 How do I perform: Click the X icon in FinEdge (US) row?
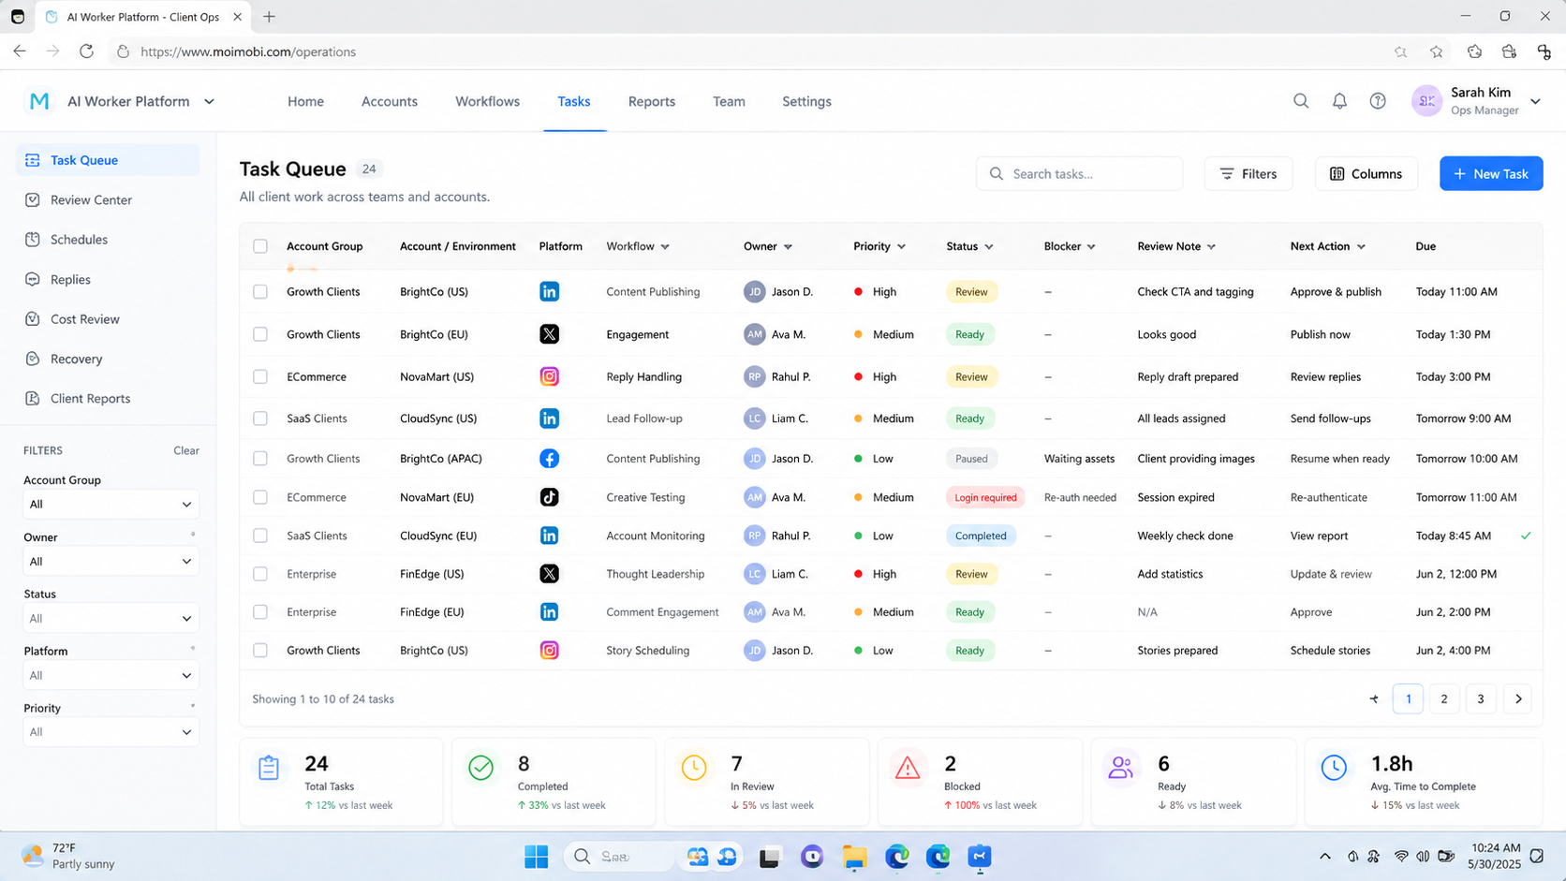[550, 574]
